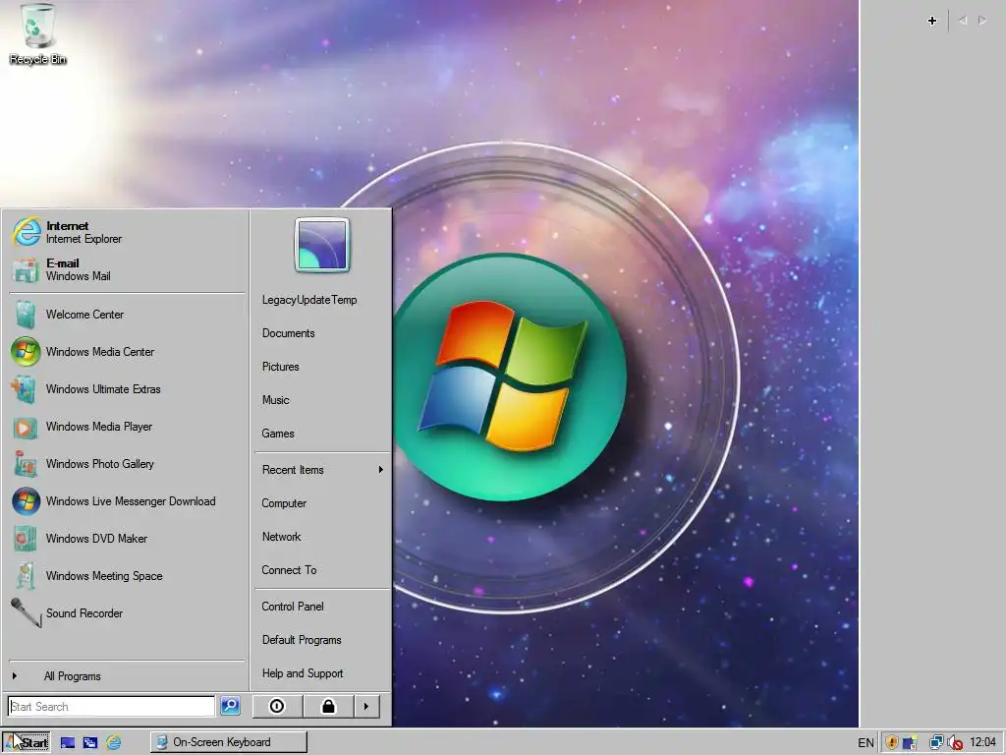1006x755 pixels.
Task: Launch Internet Explorer from quick launch
Action: (x=114, y=743)
